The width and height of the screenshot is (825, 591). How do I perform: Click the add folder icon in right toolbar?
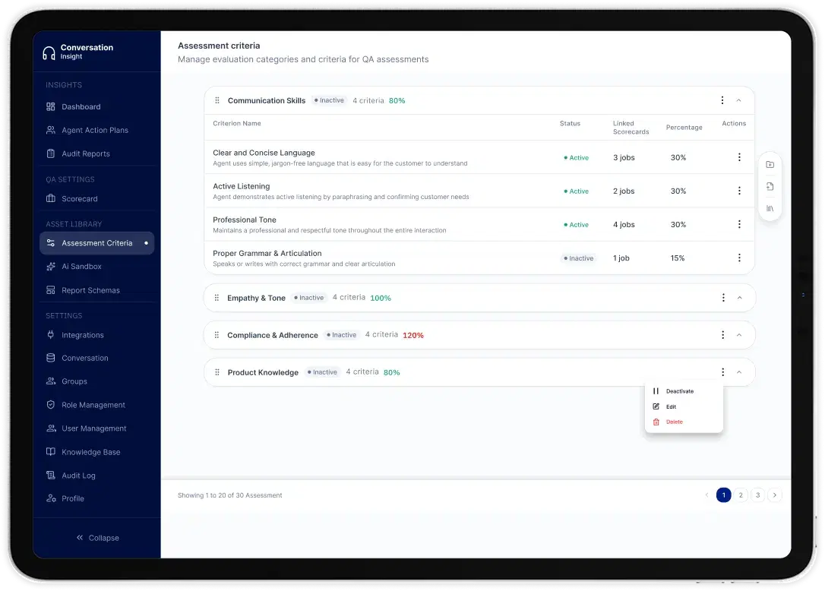point(770,165)
